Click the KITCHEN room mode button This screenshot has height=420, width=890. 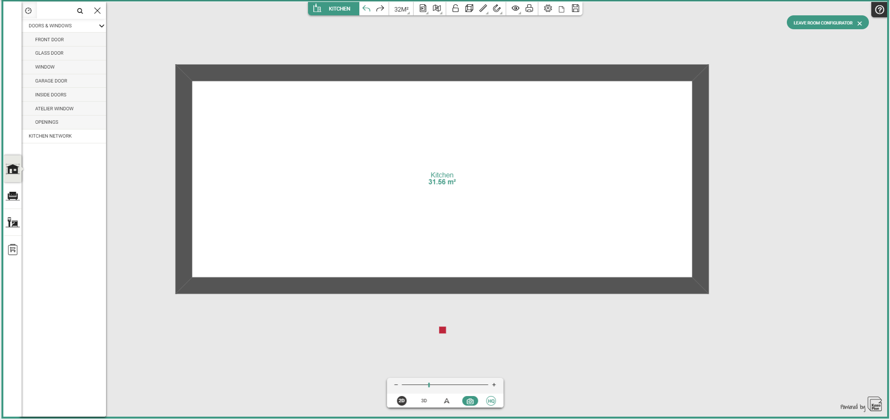point(333,9)
